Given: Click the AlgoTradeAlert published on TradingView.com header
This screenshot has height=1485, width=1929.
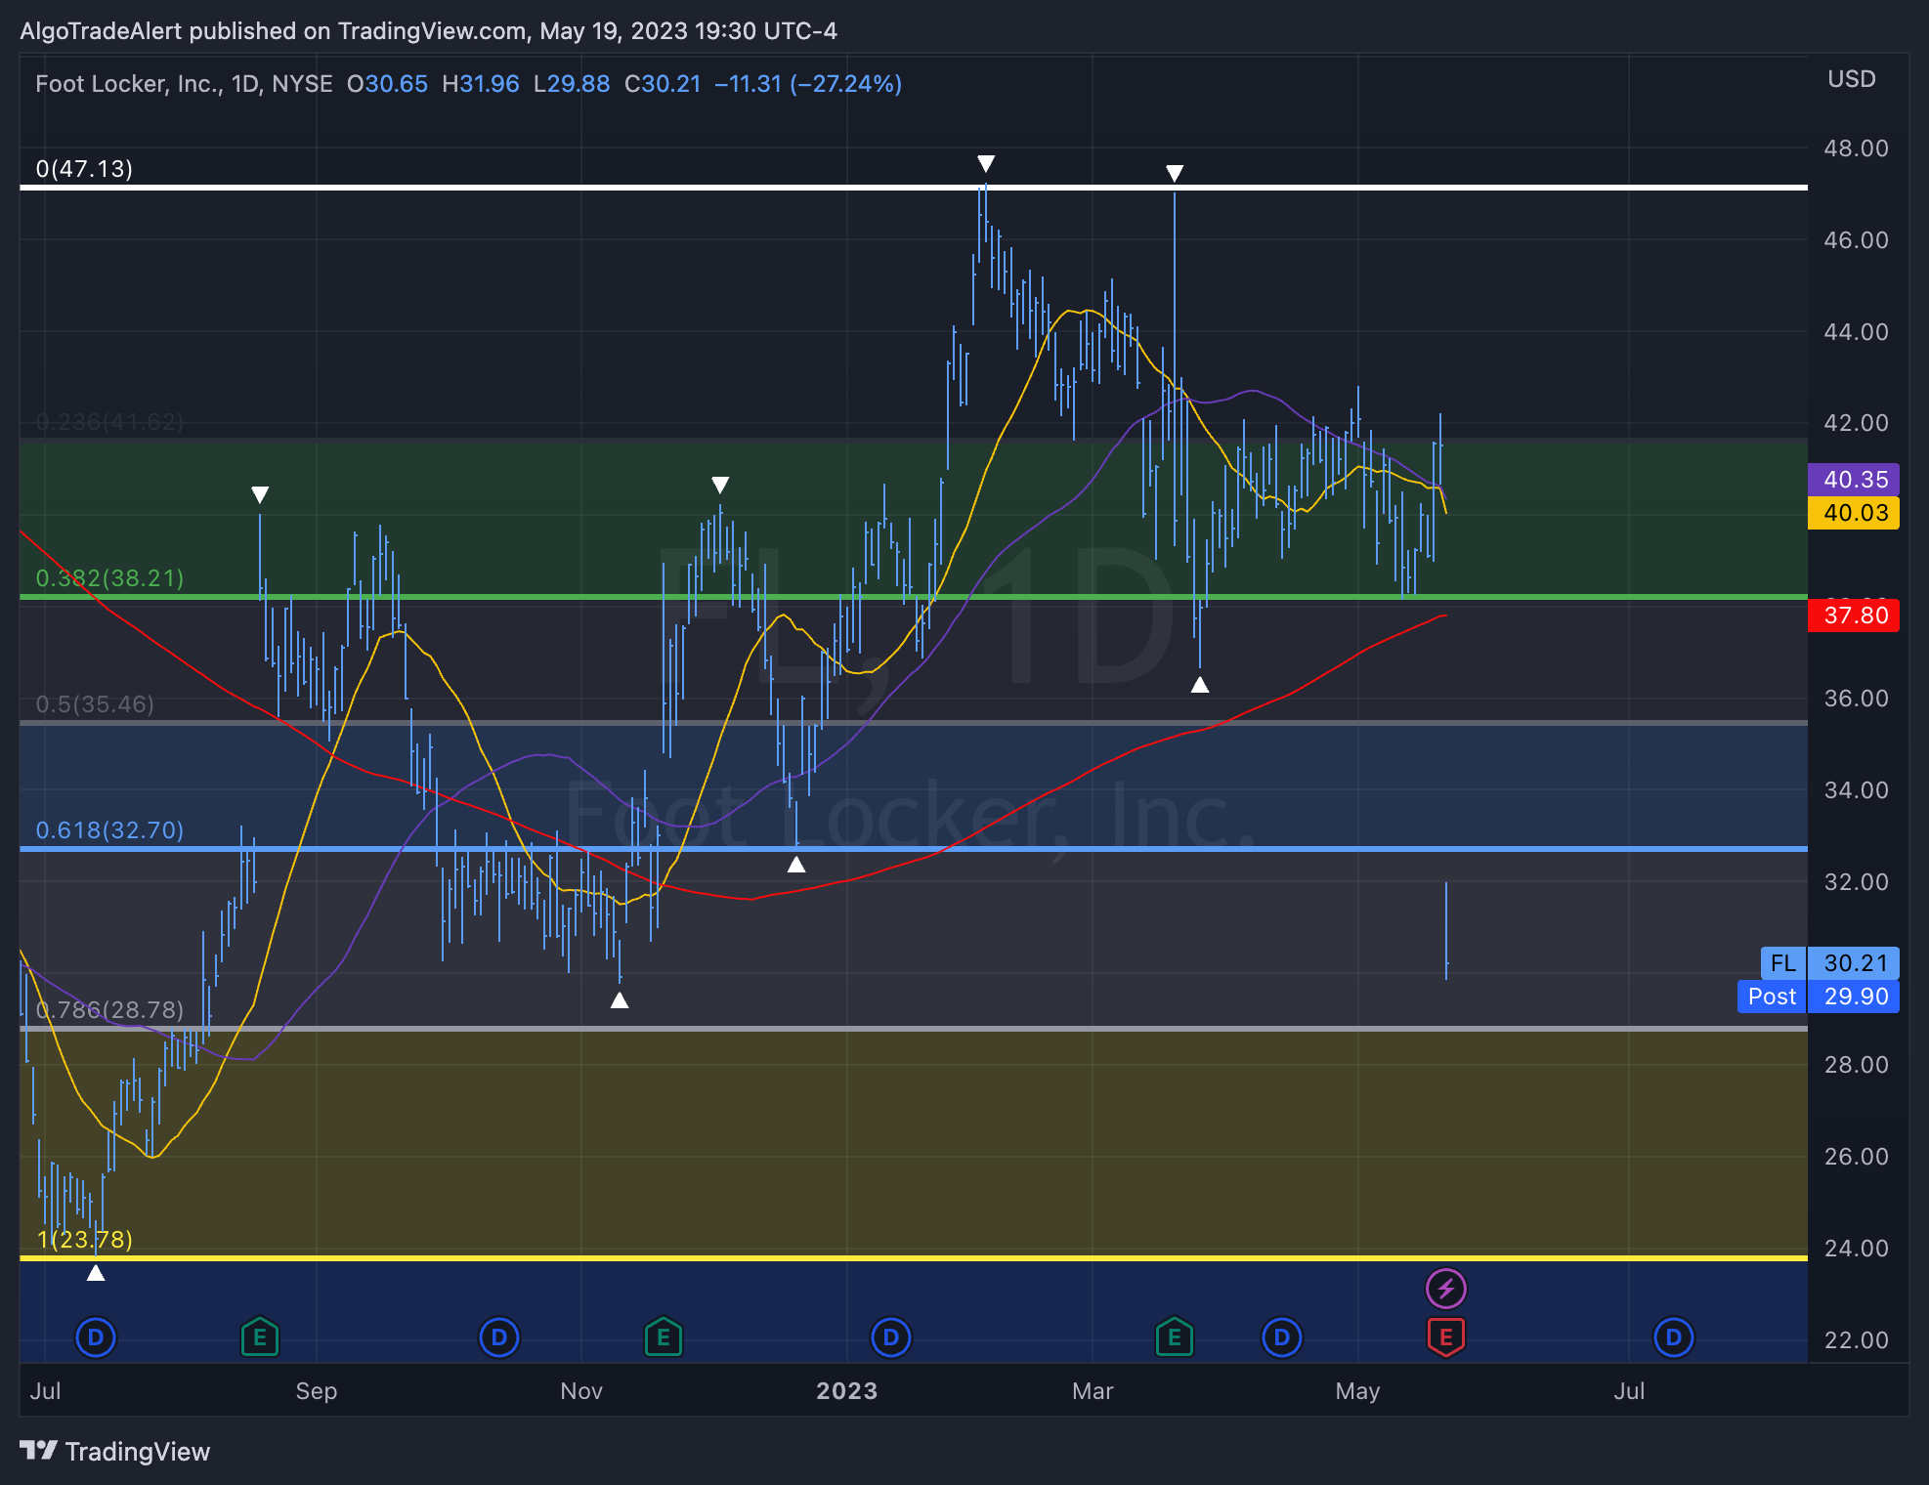Looking at the screenshot, I should (x=428, y=31).
